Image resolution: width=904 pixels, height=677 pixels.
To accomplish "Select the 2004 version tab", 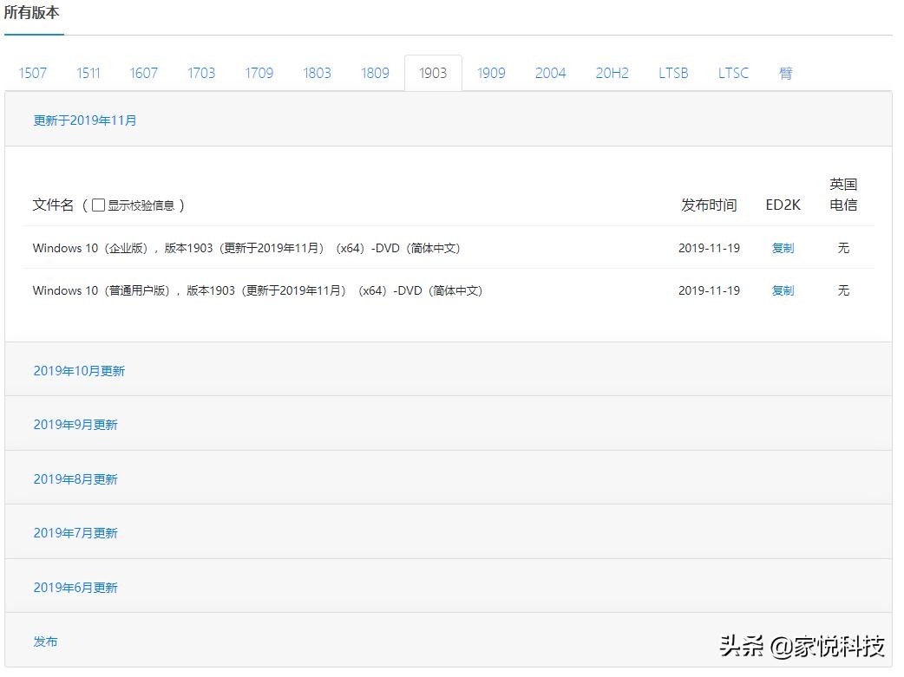I will point(550,74).
